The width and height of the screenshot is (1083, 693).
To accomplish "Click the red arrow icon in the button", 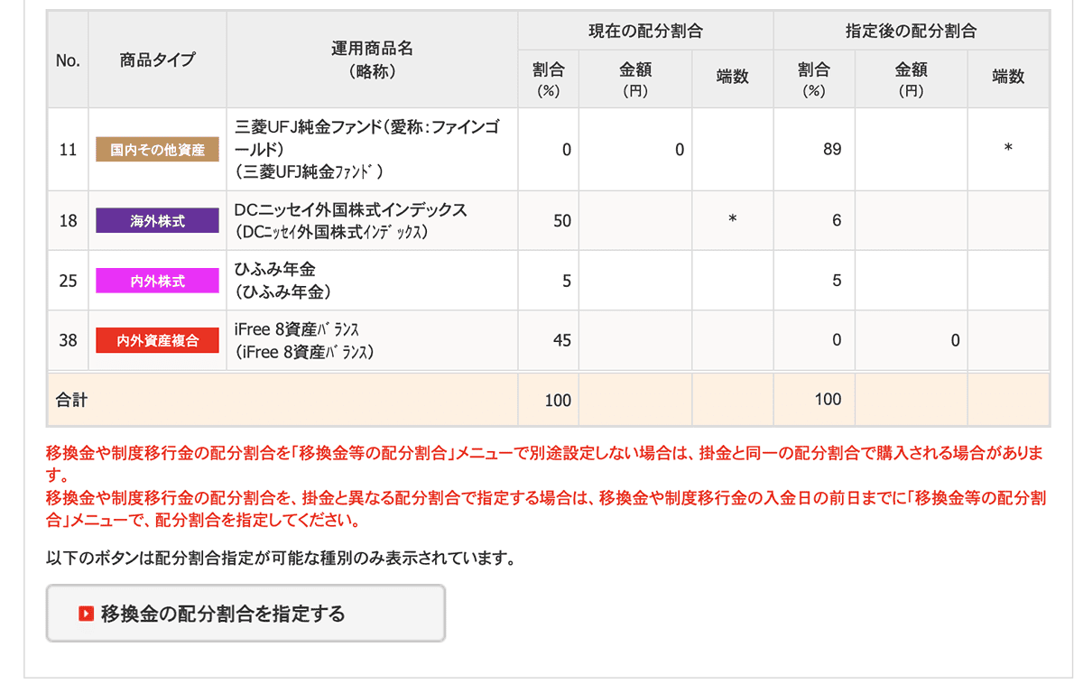I will [87, 614].
